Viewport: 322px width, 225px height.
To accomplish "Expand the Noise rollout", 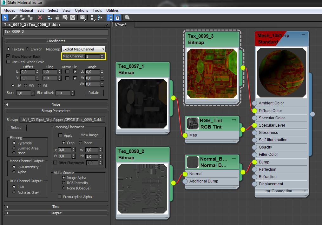I will pos(56,104).
